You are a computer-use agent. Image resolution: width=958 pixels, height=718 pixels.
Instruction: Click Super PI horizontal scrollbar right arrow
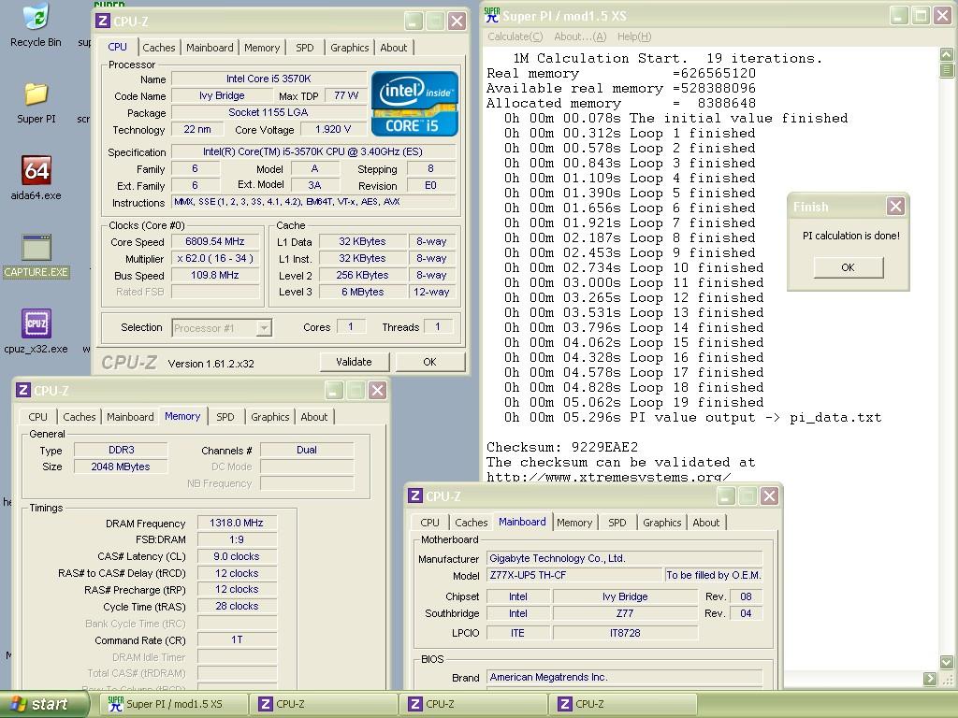click(930, 679)
